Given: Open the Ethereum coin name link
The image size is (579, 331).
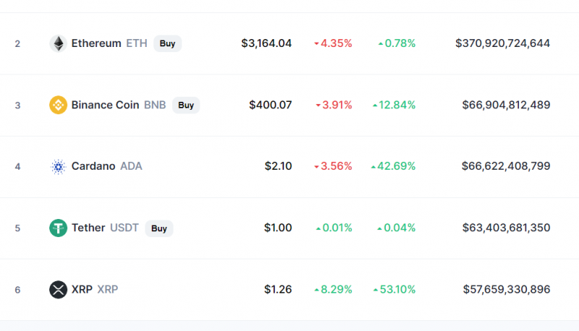Looking at the screenshot, I should tap(96, 43).
